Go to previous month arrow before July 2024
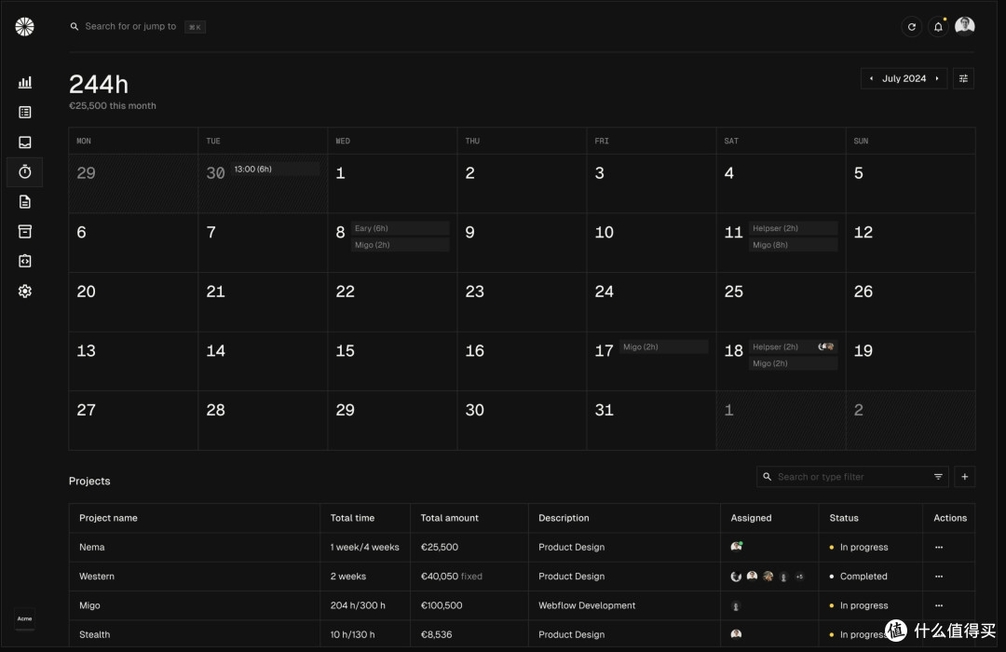 871,79
